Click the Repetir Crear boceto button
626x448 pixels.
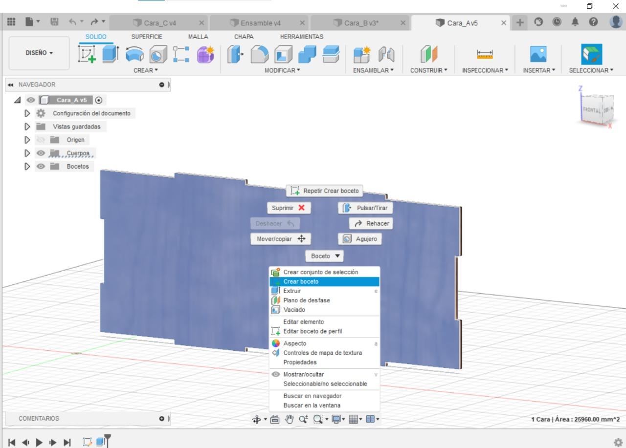point(325,191)
